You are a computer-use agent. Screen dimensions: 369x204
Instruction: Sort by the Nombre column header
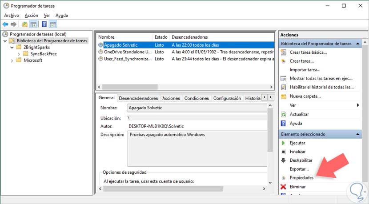point(124,37)
